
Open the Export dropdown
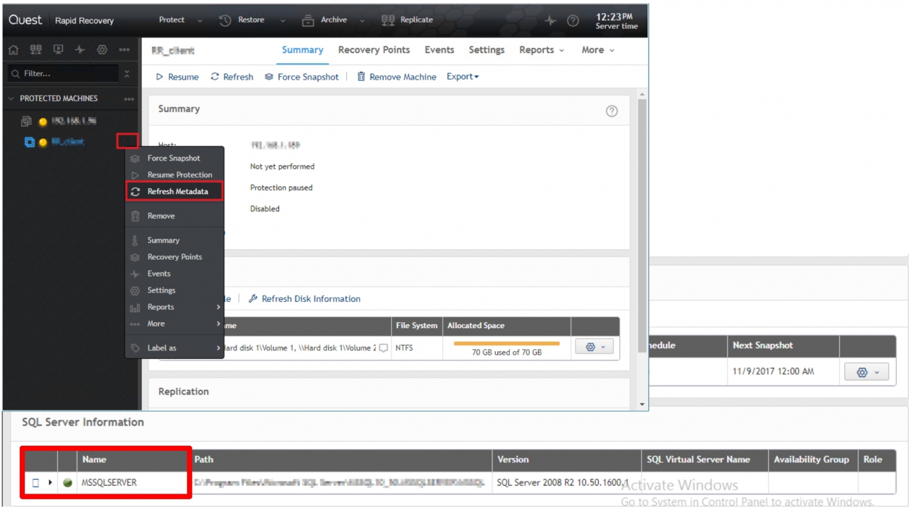click(463, 76)
